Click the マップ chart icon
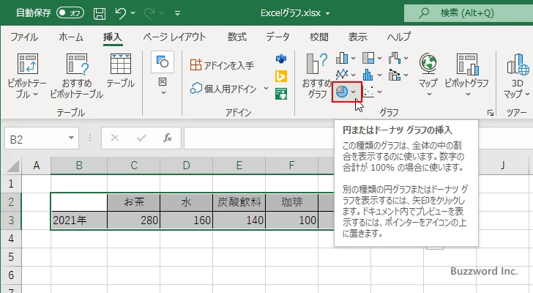The height and width of the screenshot is (293, 533). click(428, 64)
